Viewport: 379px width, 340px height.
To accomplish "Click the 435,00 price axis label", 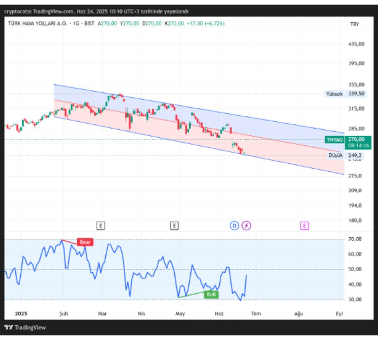I will coord(356,44).
